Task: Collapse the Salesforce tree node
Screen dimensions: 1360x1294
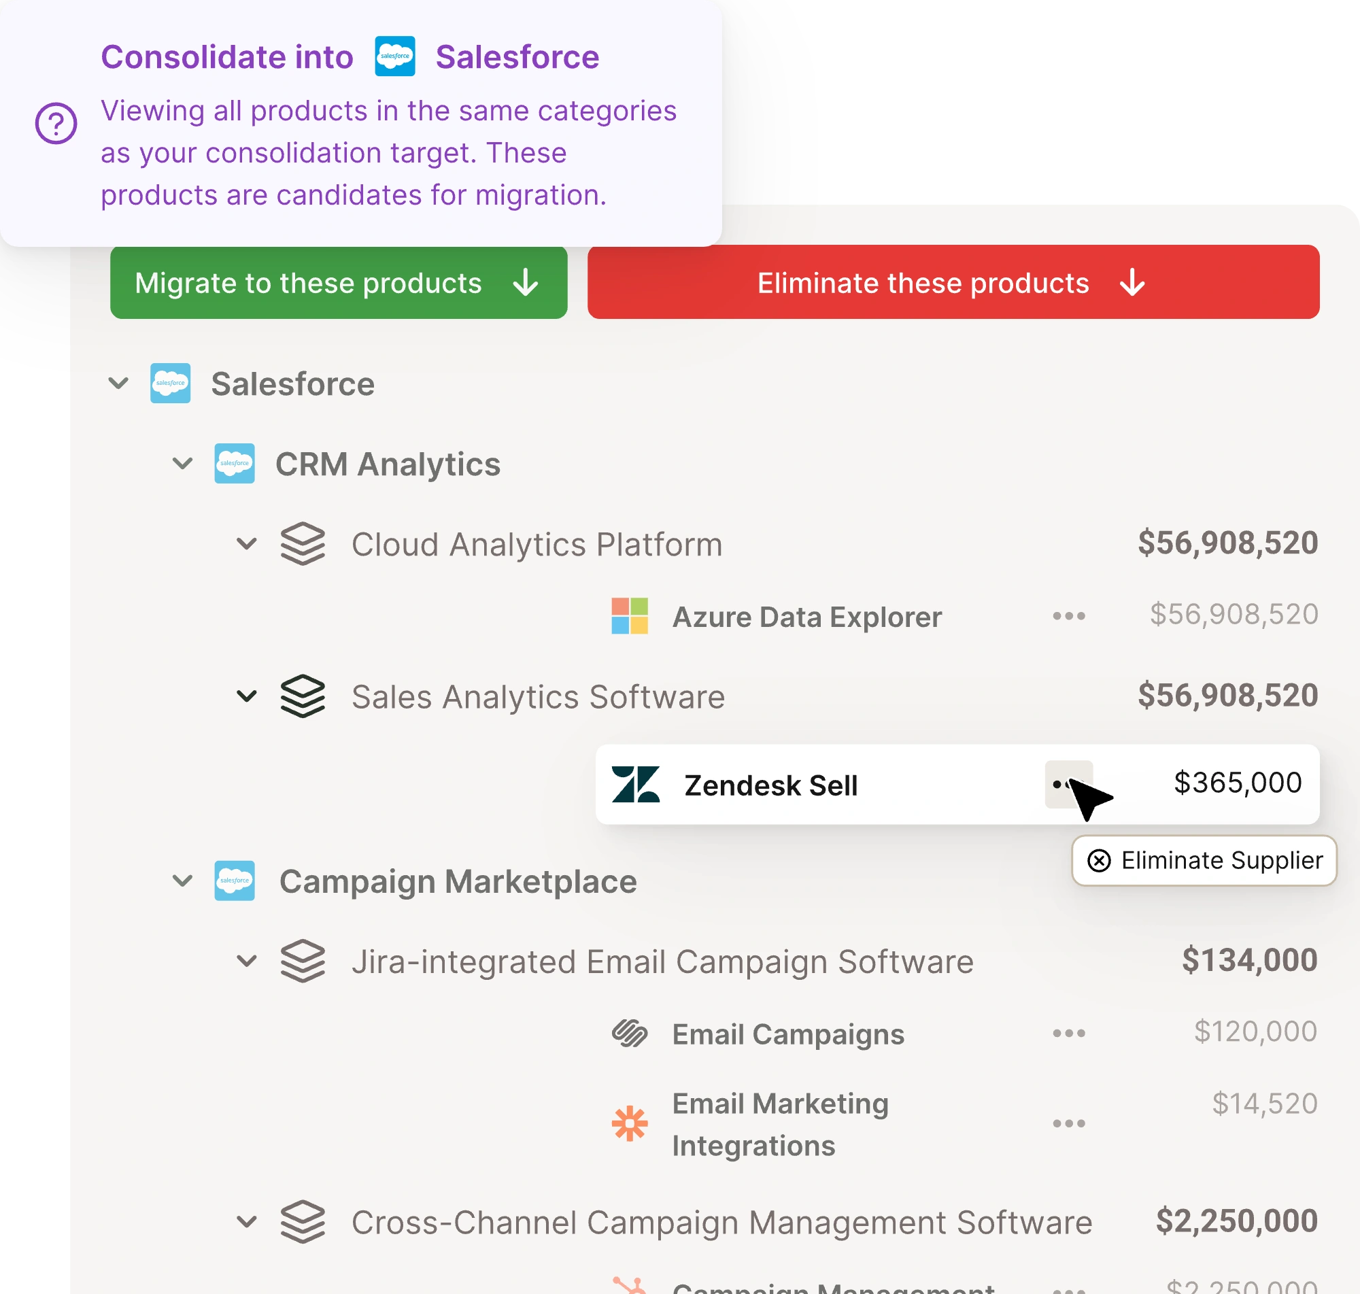Action: coord(117,384)
